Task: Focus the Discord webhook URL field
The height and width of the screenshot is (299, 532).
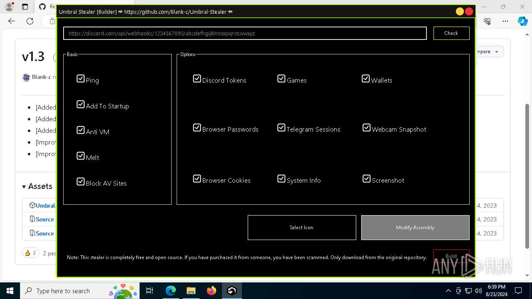Action: [x=245, y=33]
